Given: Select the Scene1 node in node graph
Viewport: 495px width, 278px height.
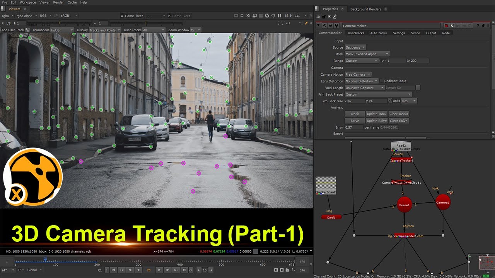Looking at the screenshot, I should [405, 205].
